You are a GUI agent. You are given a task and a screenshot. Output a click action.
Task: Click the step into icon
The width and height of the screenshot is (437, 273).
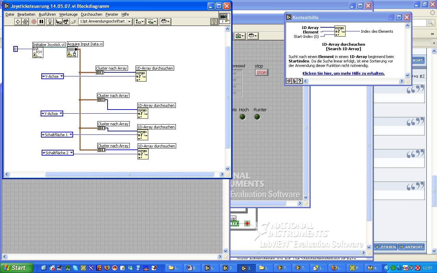(59, 21)
